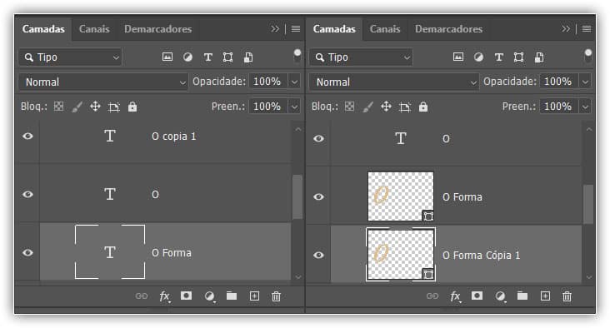The width and height of the screenshot is (610, 328).
Task: Open Normal blend mode dropdown, right panel
Action: pos(394,82)
